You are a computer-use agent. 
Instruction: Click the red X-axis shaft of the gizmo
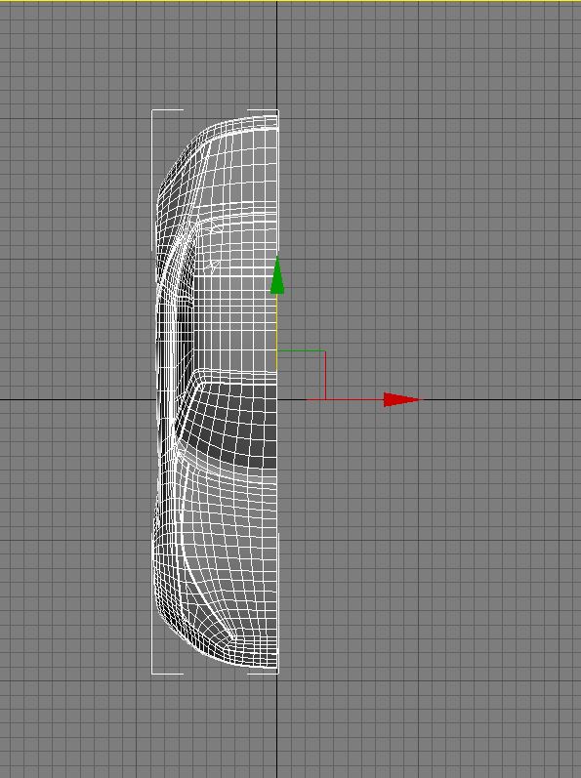[345, 399]
